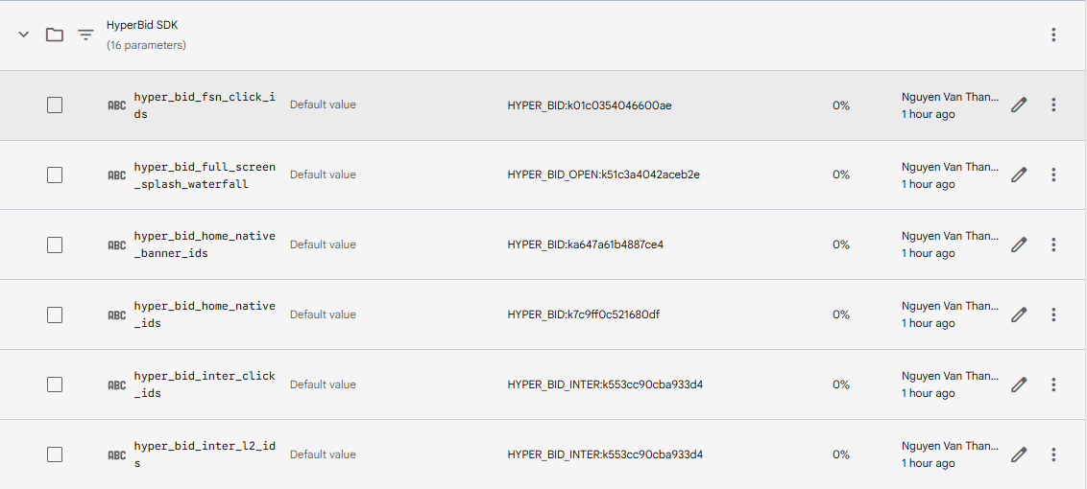Edit hyper_bid_inter_click_ids via pencil icon
Viewport: 1087px width, 489px height.
click(x=1019, y=384)
